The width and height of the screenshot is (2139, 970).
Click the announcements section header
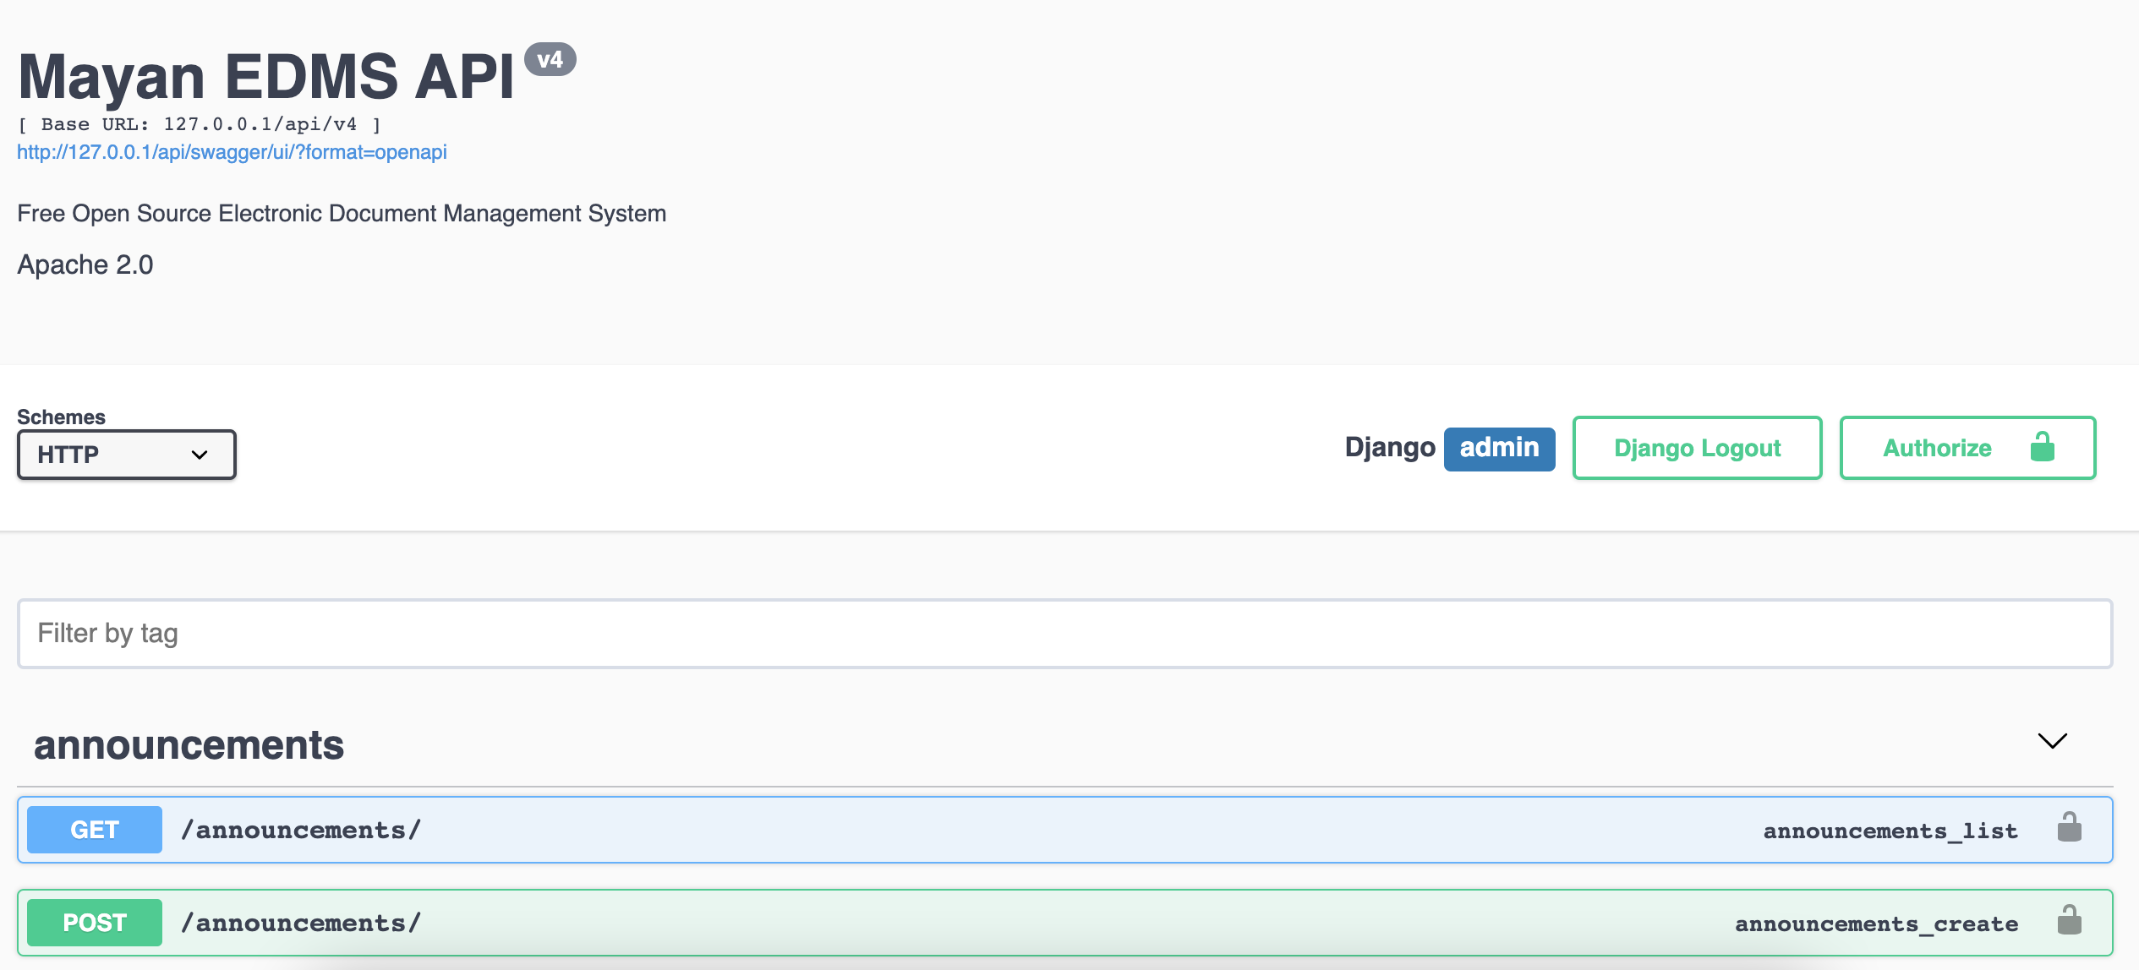[x=188, y=744]
